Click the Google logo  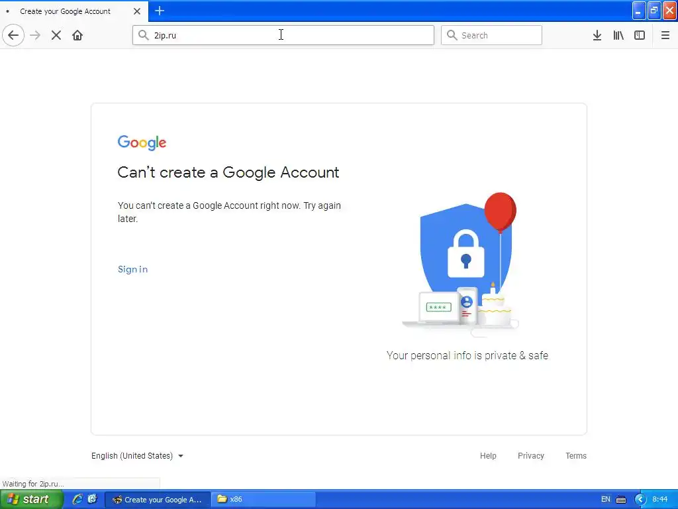pyautogui.click(x=142, y=142)
